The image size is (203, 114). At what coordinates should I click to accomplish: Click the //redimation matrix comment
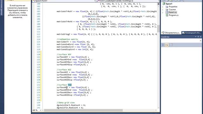[67, 39]
